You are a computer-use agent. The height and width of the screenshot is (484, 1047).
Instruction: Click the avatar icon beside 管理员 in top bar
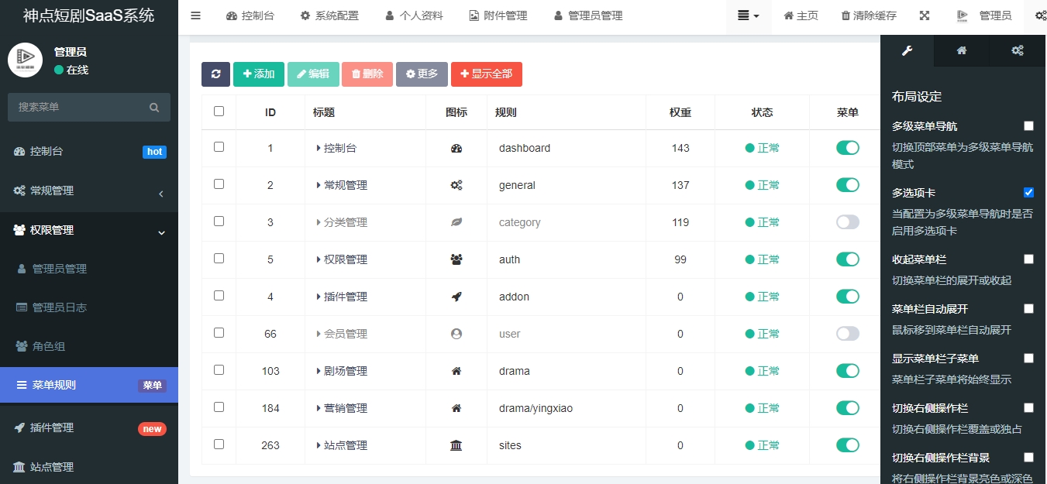click(963, 15)
